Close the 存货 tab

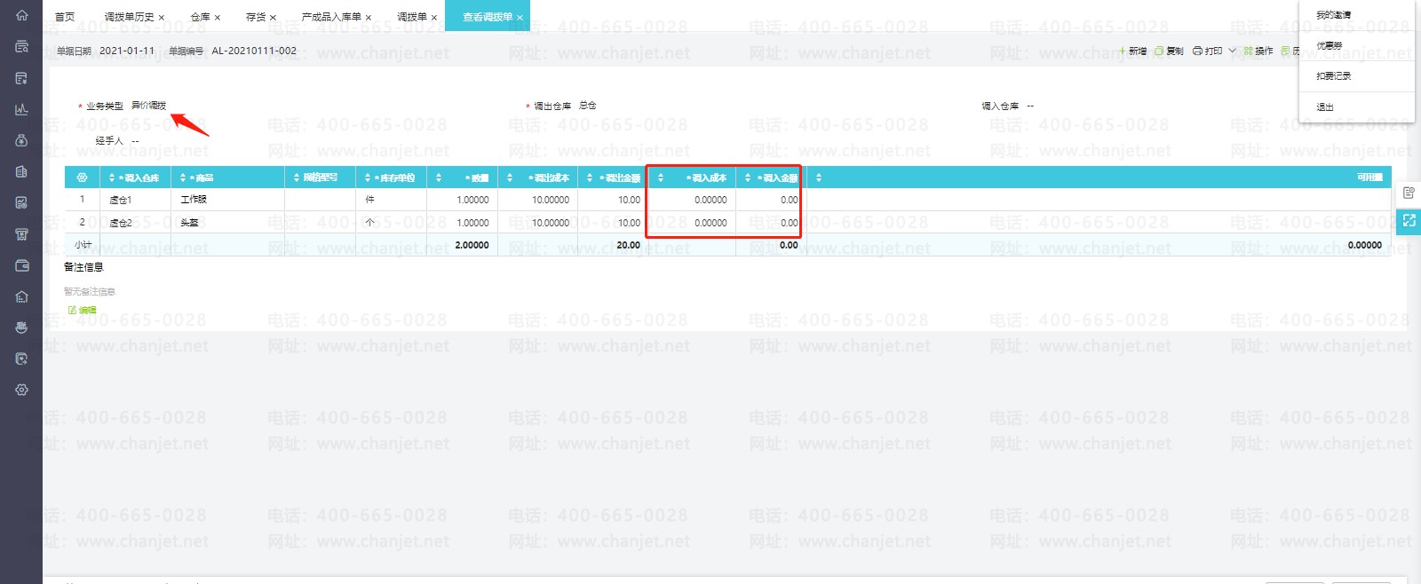pyautogui.click(x=273, y=18)
